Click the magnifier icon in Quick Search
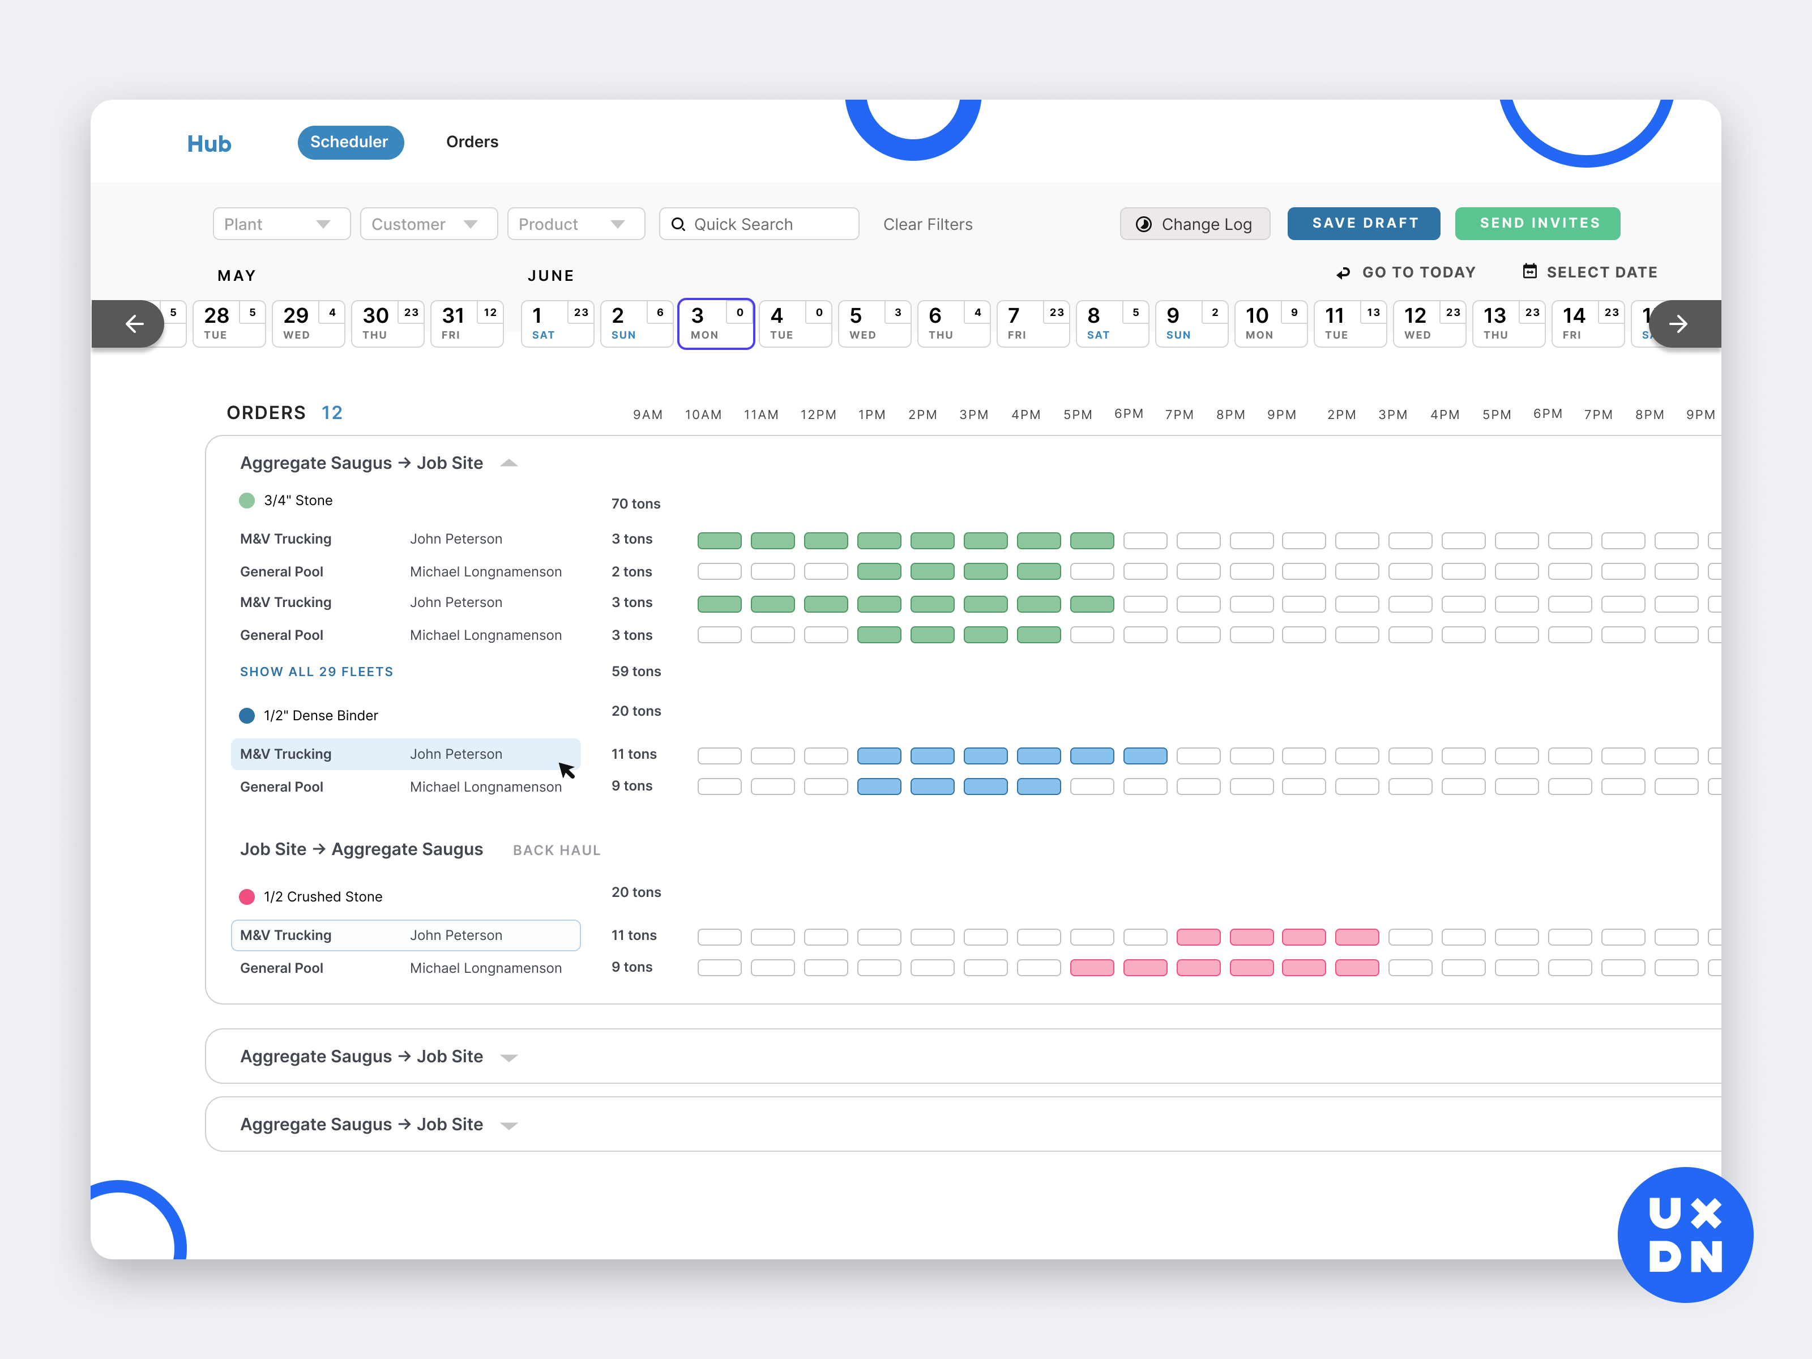Viewport: 1812px width, 1359px height. (679, 224)
